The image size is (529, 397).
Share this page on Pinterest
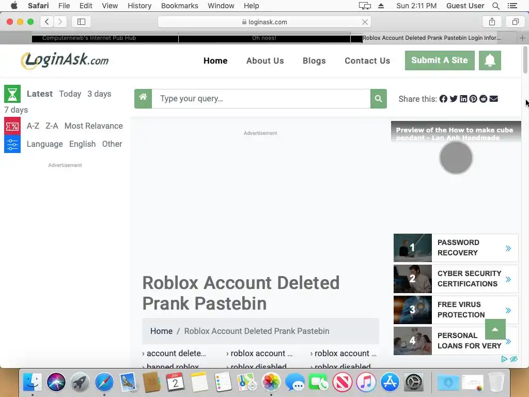pos(473,99)
